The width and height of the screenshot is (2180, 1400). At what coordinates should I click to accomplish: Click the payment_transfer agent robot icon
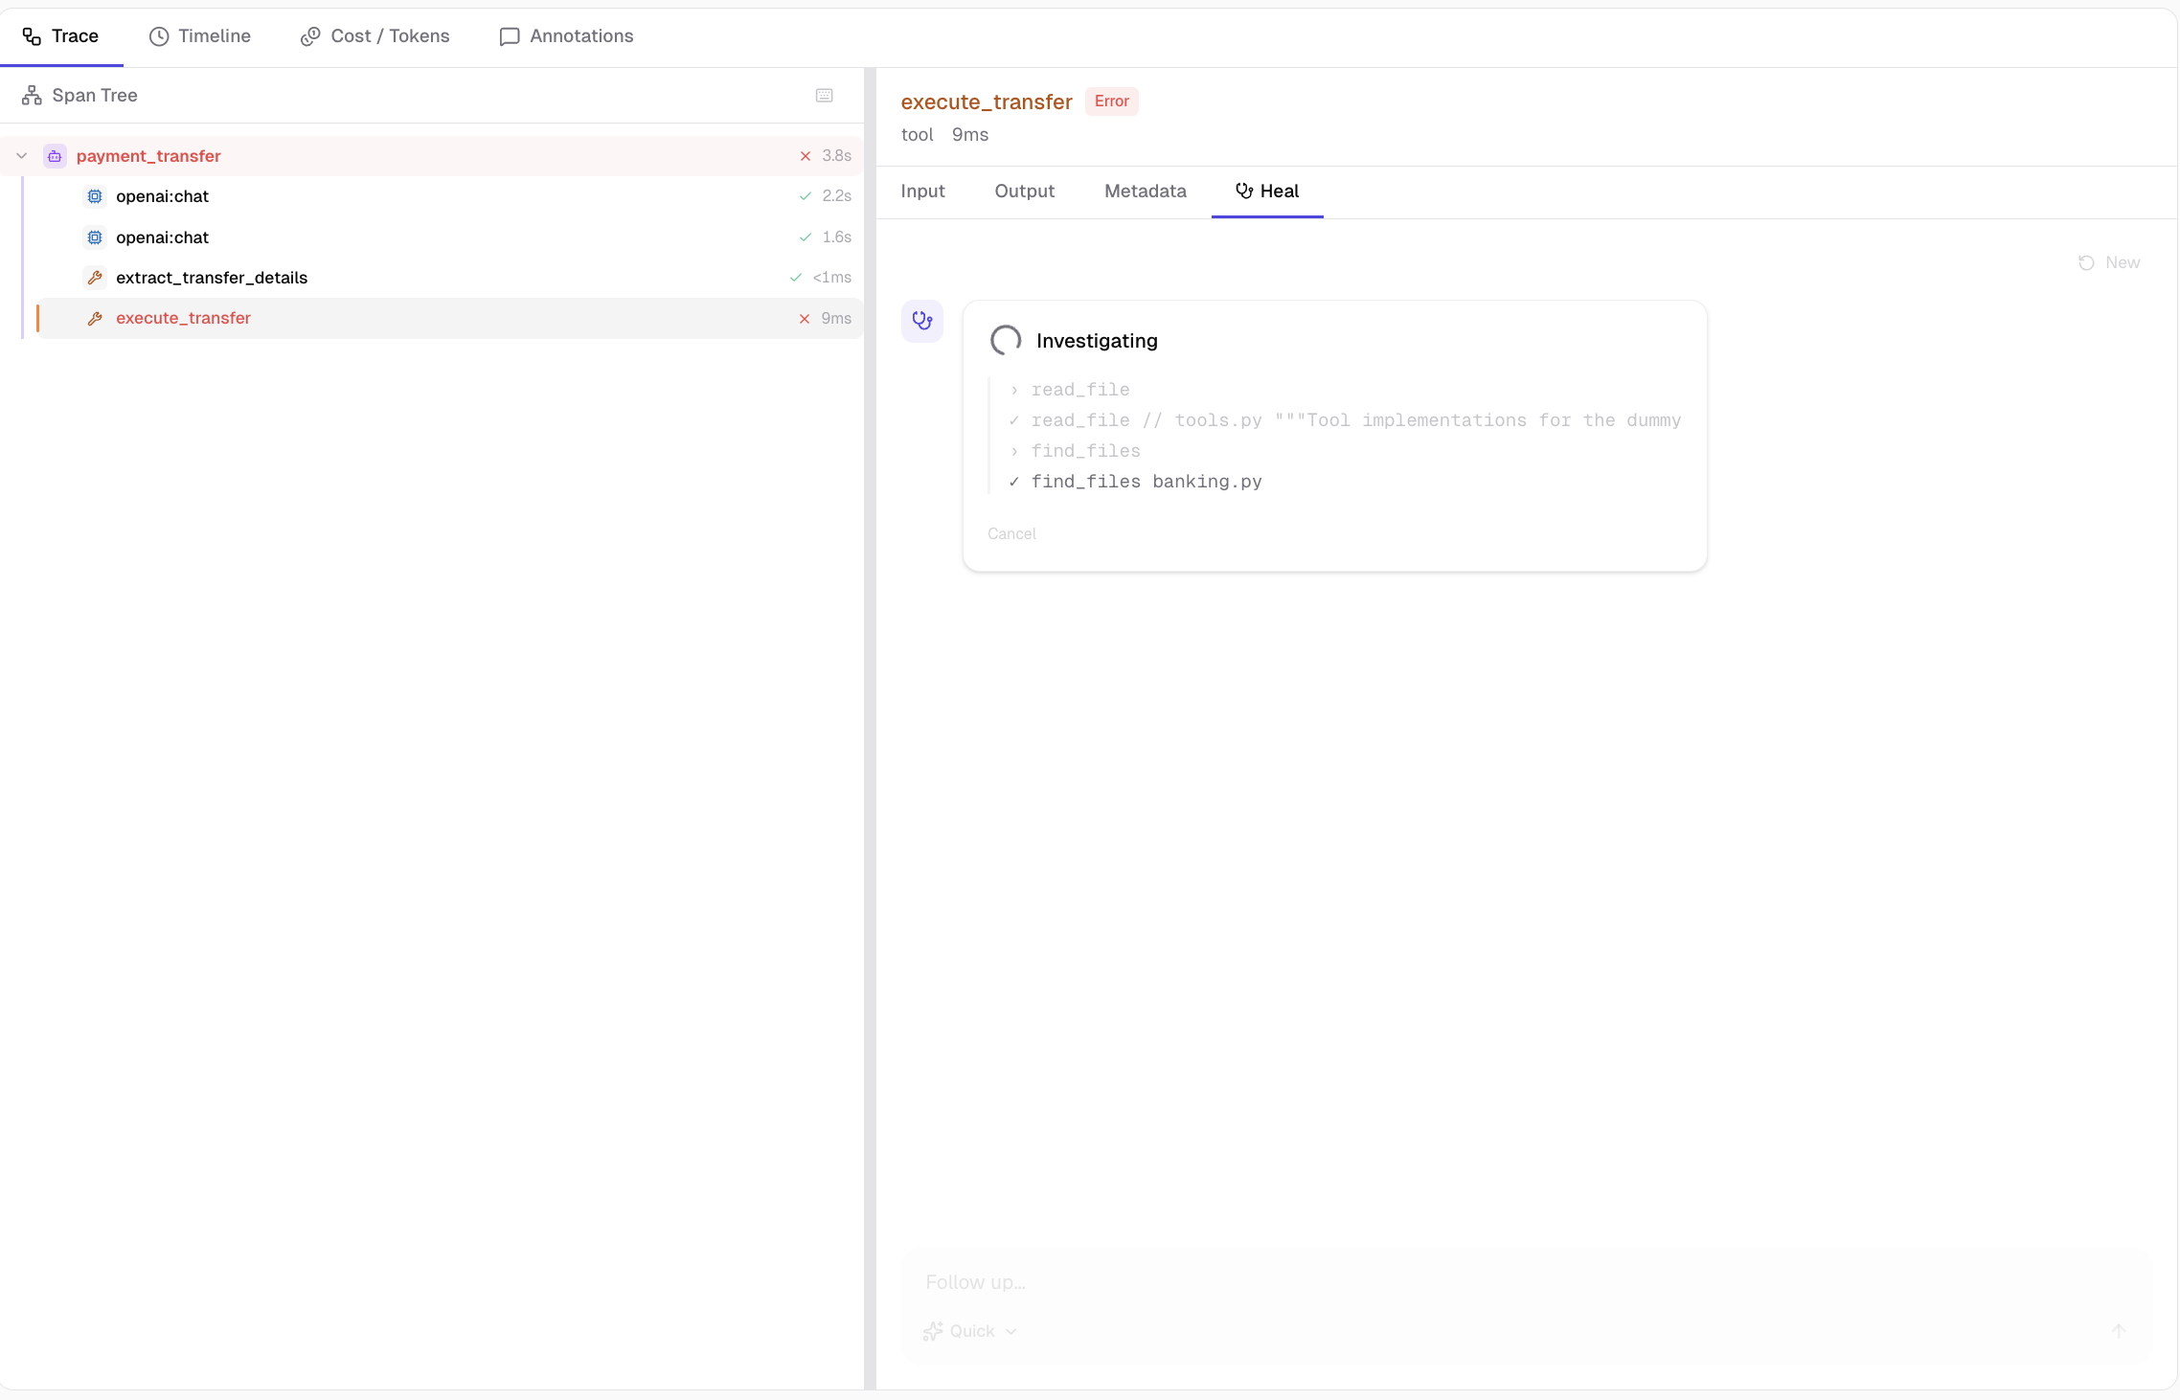(55, 156)
